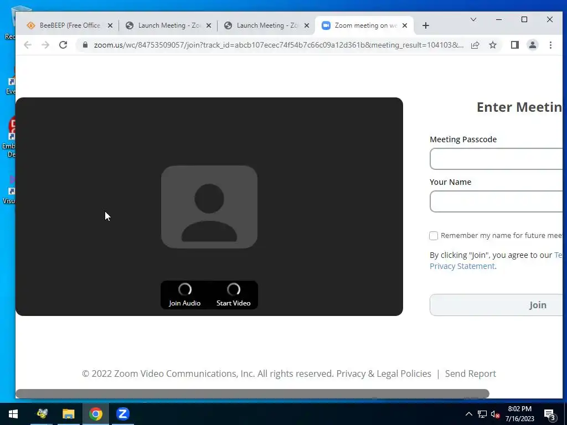Click the Chrome taskbar icon
The image size is (567, 425).
point(95,414)
